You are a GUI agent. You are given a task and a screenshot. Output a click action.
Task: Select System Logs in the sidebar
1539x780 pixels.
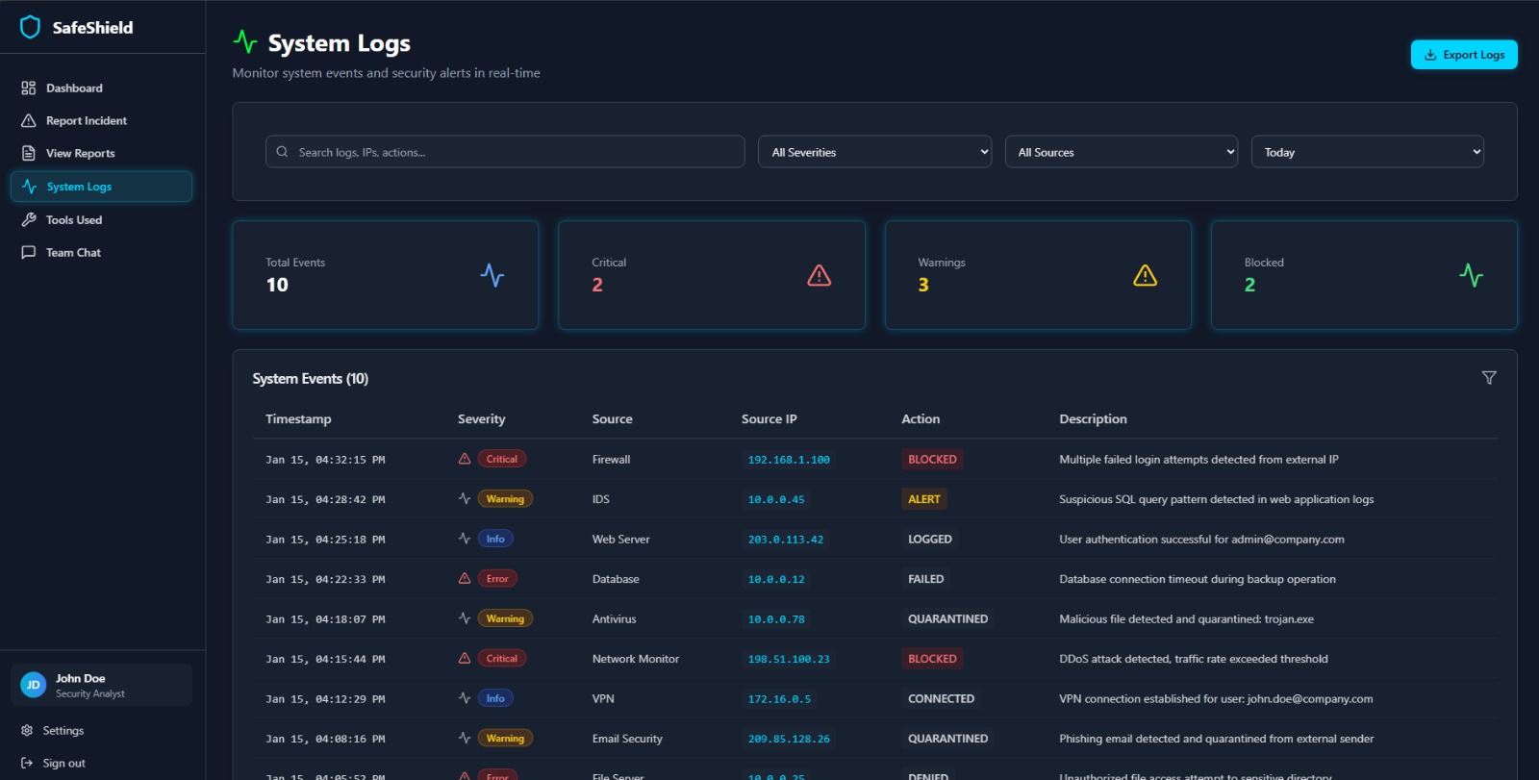[101, 187]
